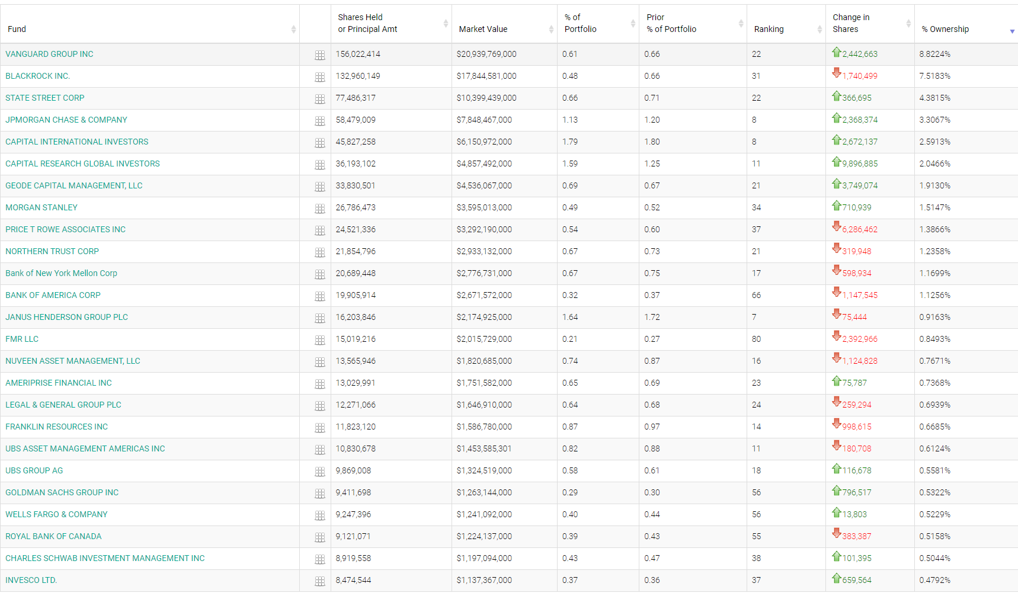Open JPMORGAN CHASE & COMPANY link

(66, 120)
